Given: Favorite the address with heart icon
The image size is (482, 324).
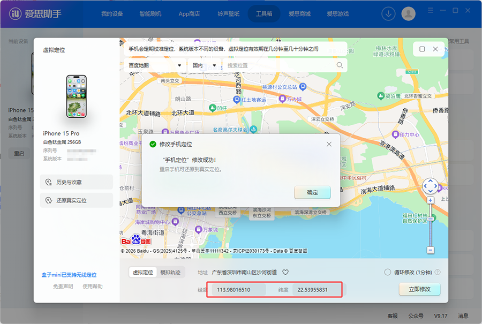Looking at the screenshot, I should (x=285, y=272).
